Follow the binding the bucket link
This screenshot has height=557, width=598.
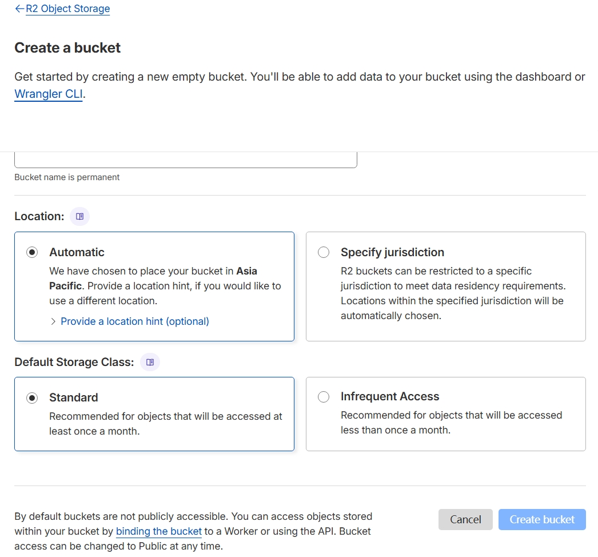point(158,531)
